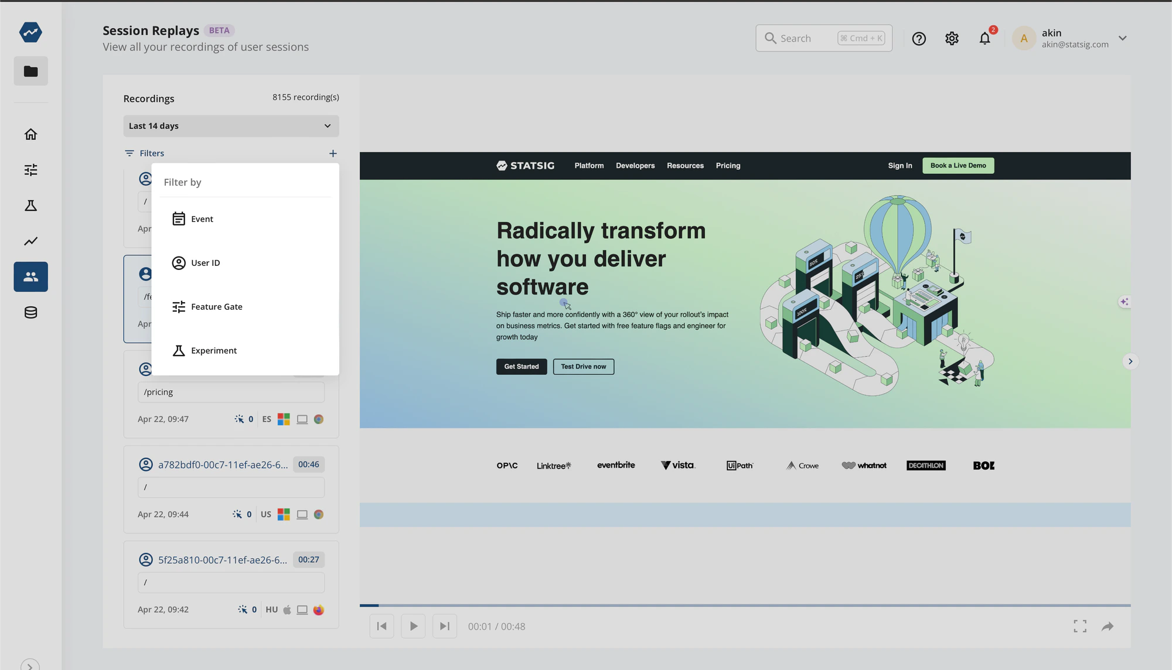The height and width of the screenshot is (670, 1172).
Task: Open the Feature Gates sidebar icon
Action: pos(30,170)
